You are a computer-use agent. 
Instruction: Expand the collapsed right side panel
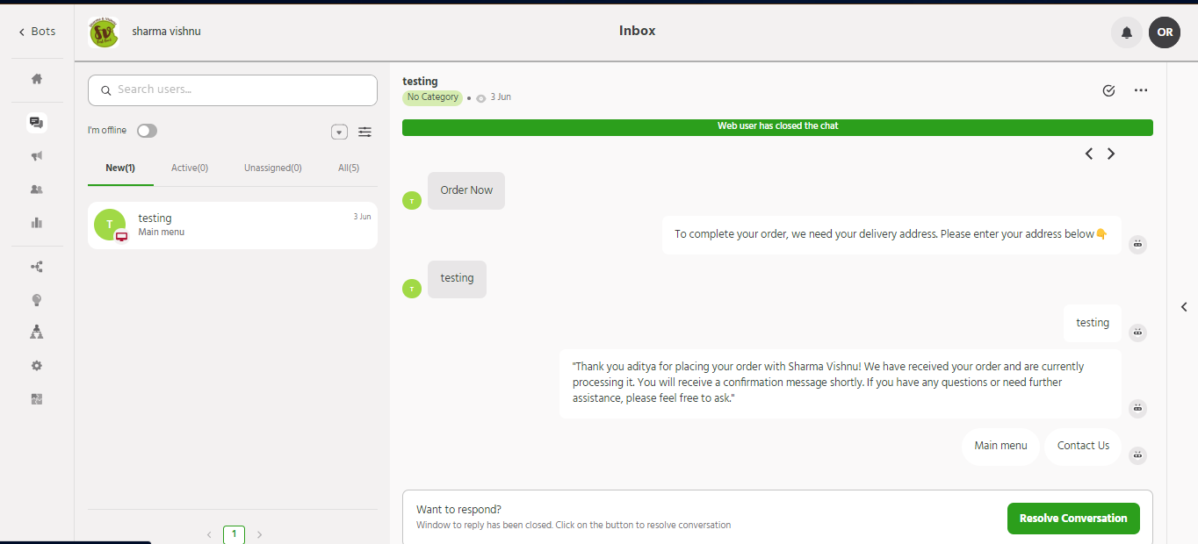[1184, 307]
